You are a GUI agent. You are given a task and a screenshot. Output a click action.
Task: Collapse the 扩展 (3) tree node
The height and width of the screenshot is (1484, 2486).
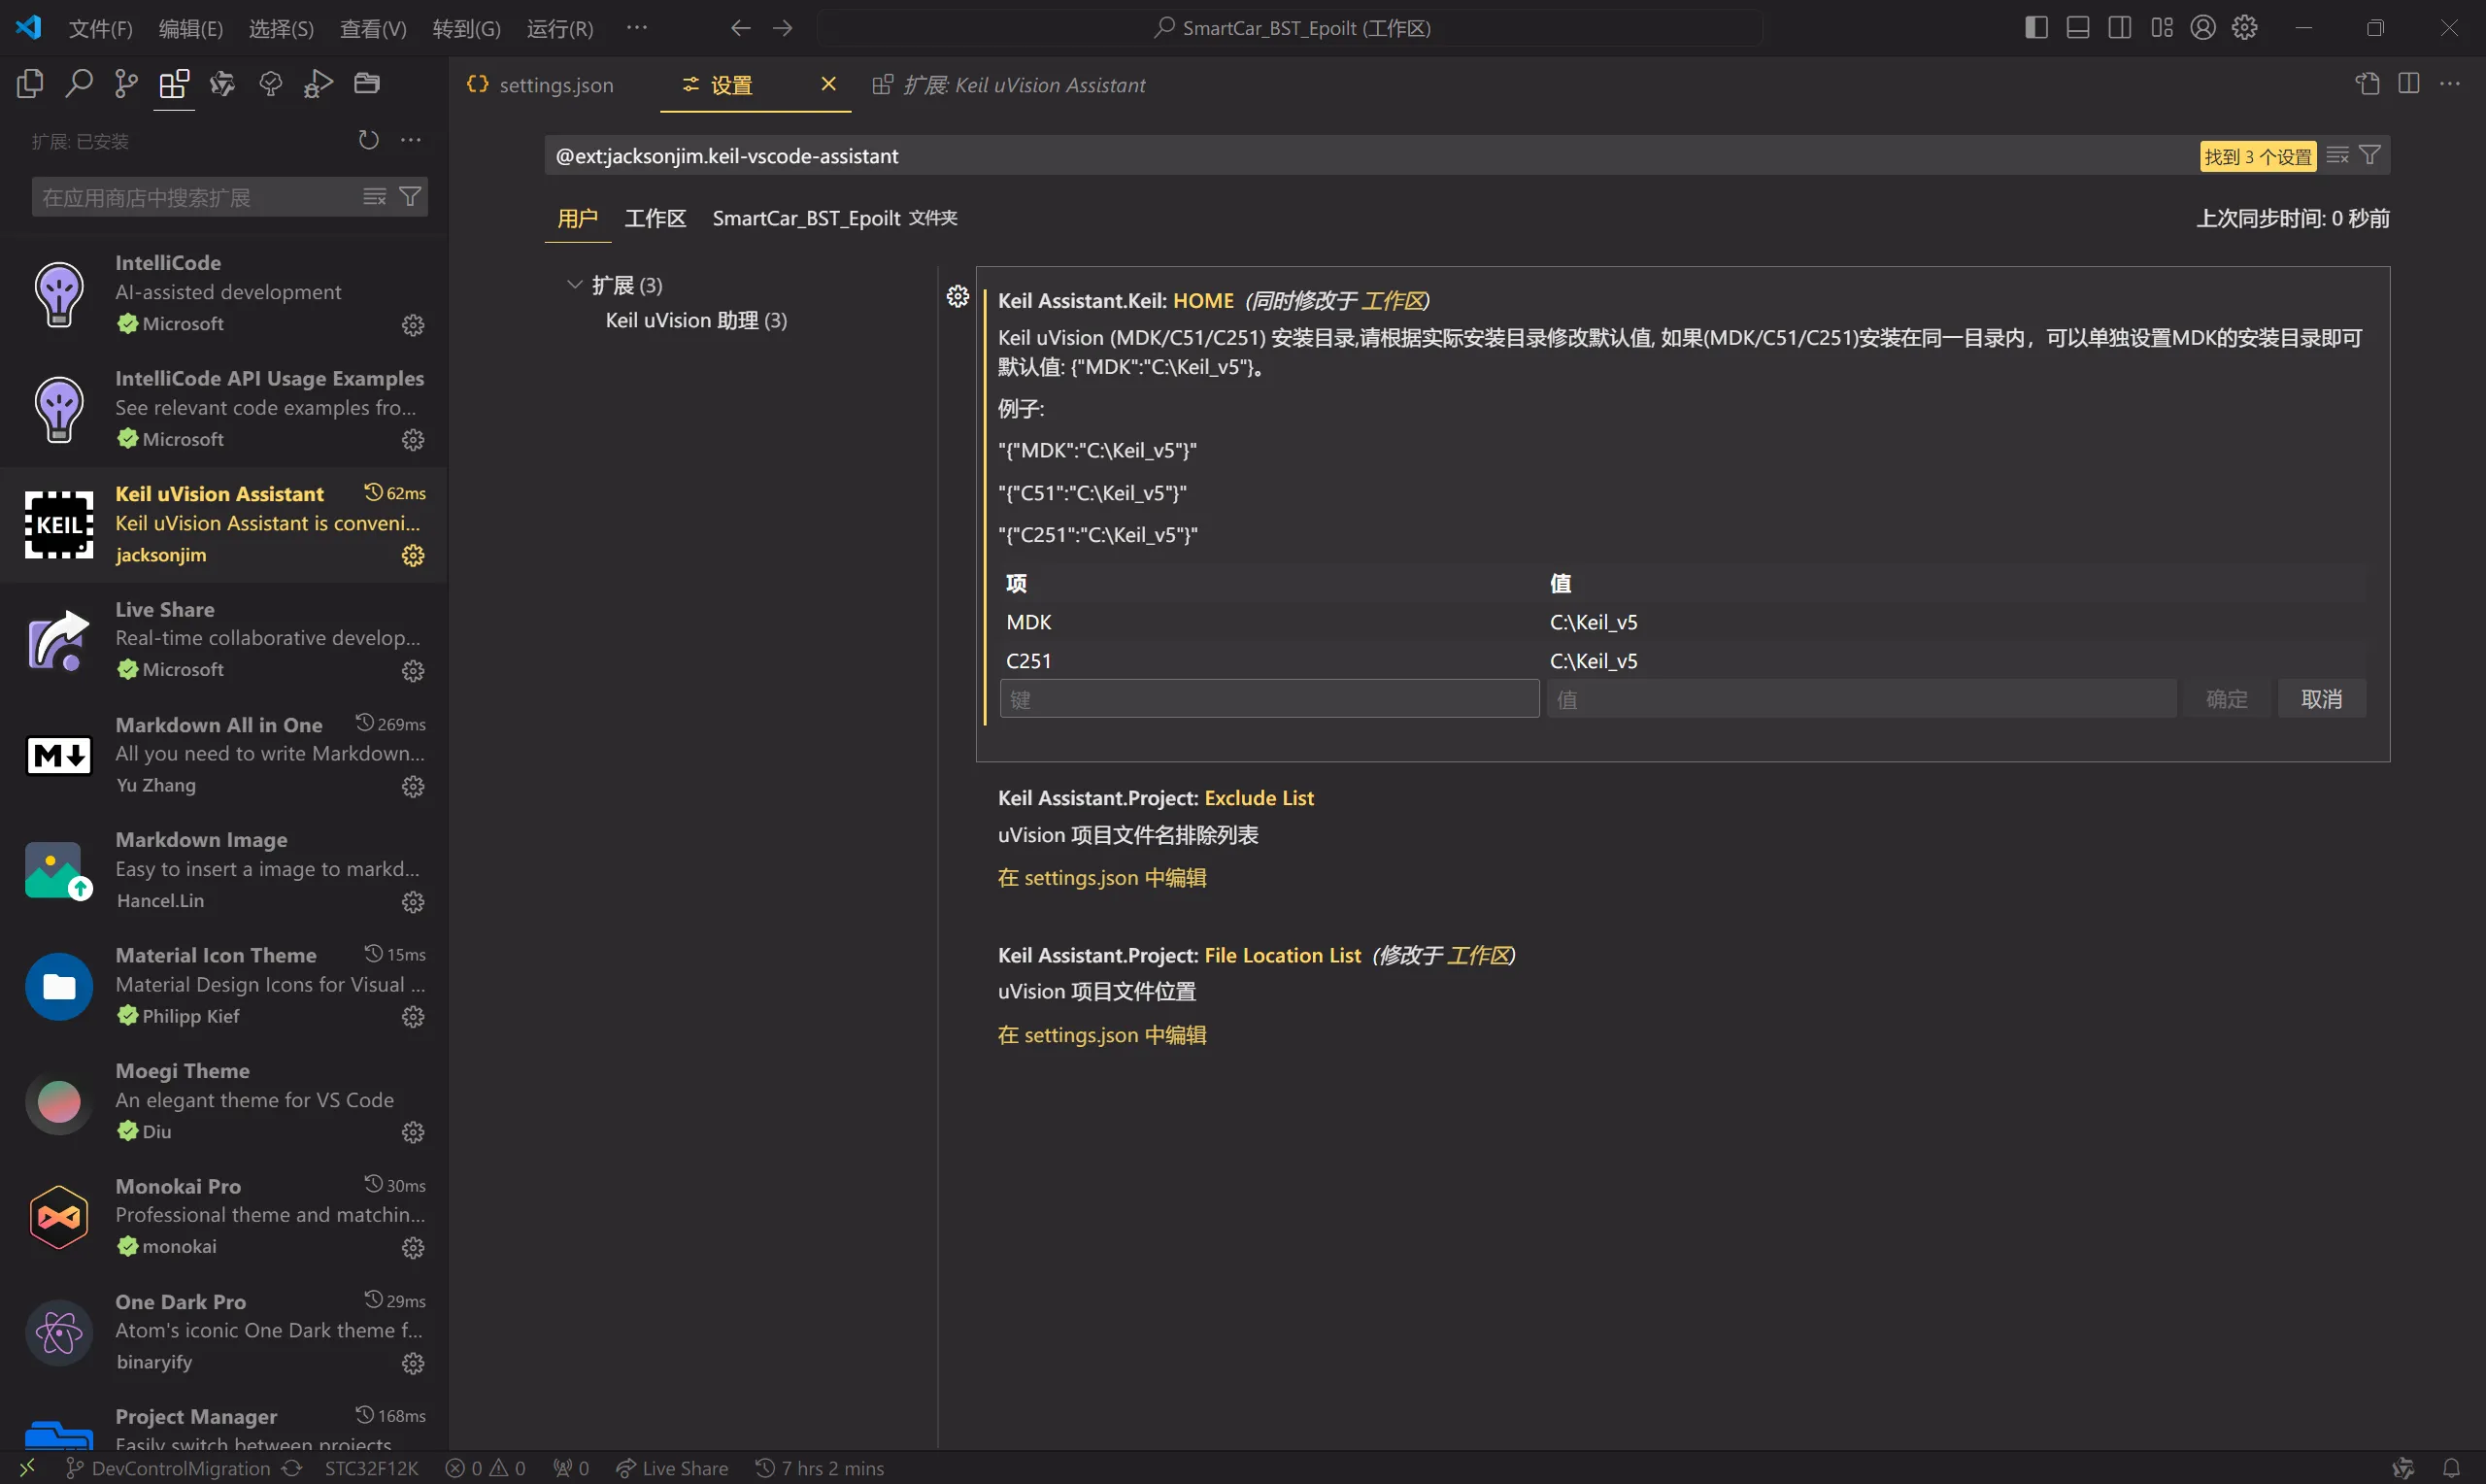click(x=574, y=285)
